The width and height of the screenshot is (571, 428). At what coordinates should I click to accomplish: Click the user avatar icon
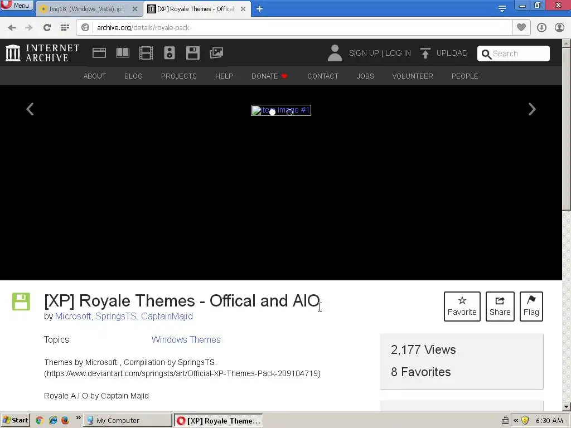(x=335, y=53)
